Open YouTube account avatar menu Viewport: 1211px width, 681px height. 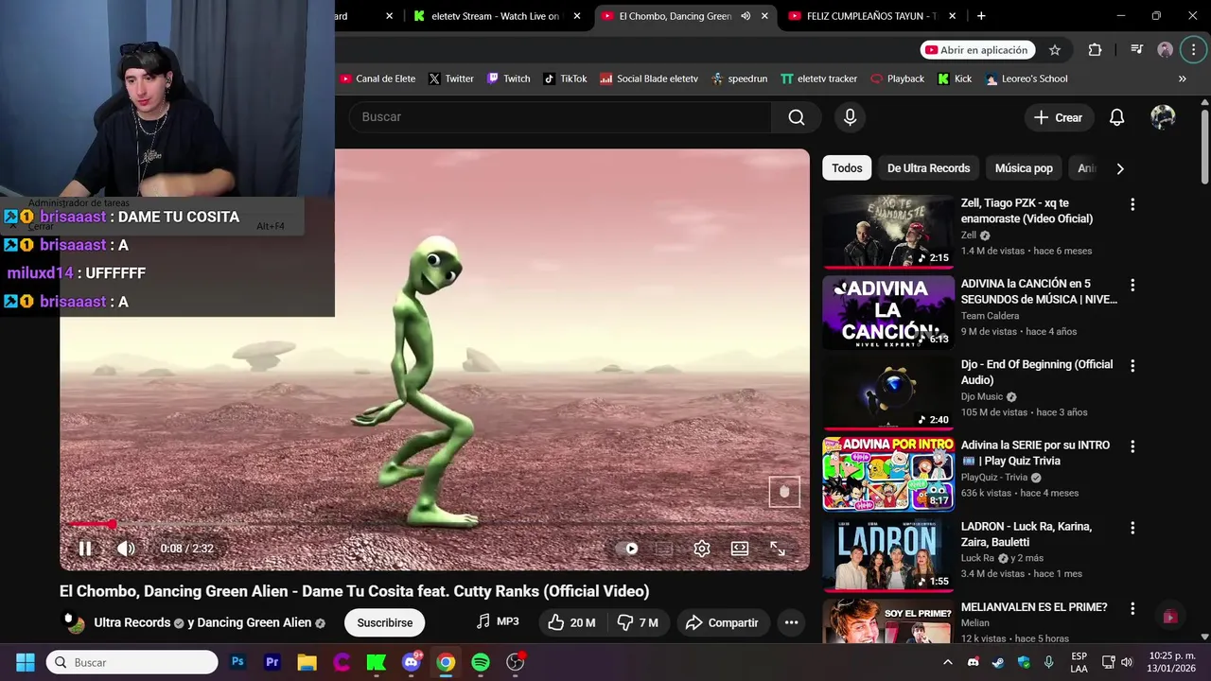[1163, 117]
